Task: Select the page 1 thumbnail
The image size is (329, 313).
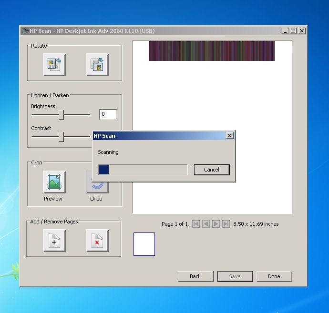Action: tap(144, 244)
